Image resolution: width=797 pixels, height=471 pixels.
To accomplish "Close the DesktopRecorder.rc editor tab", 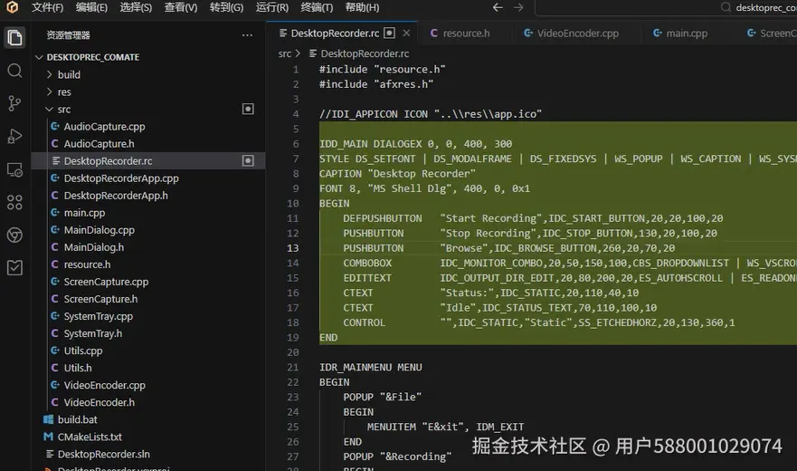I will tap(407, 34).
